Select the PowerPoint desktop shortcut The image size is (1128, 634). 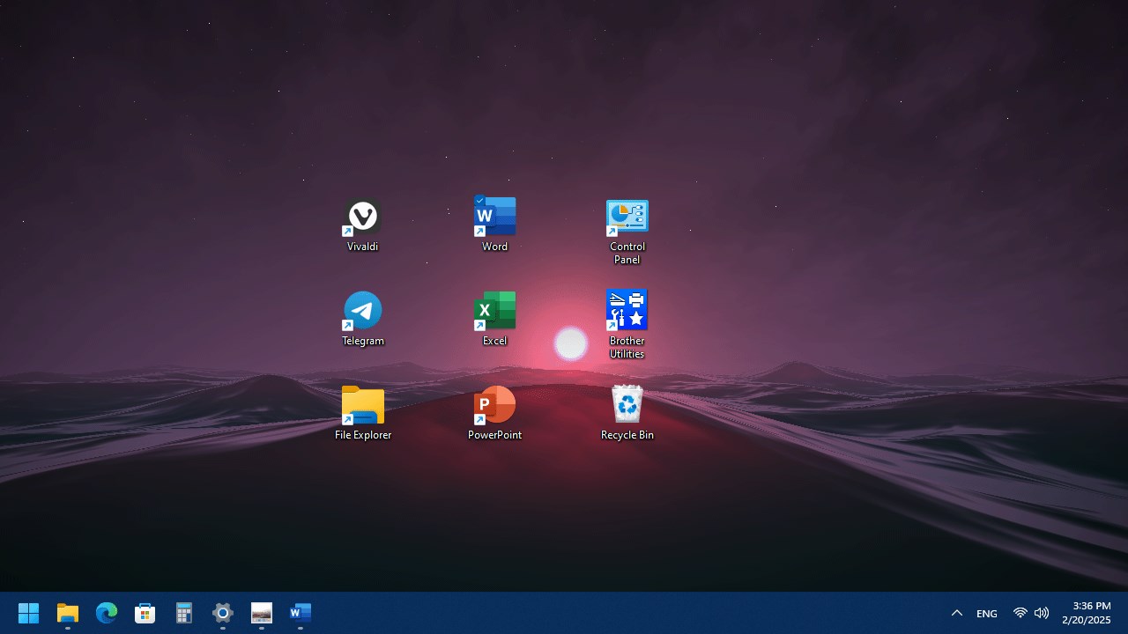point(494,414)
